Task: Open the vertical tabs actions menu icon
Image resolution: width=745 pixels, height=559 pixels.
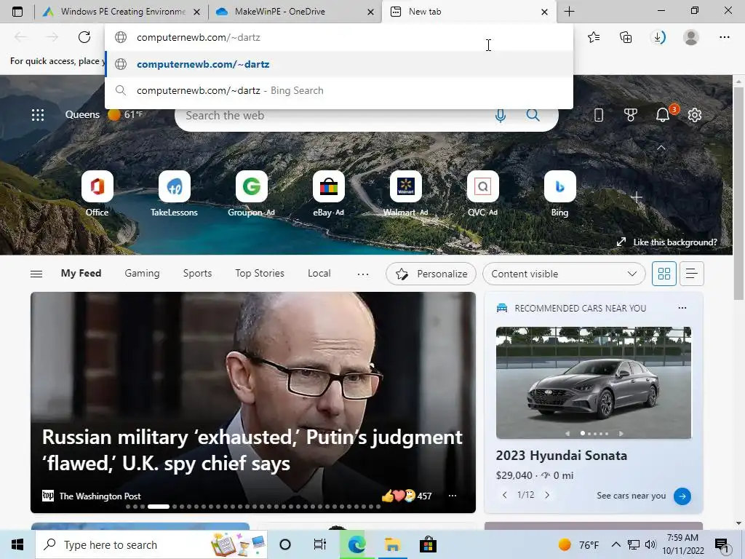Action: 17,12
